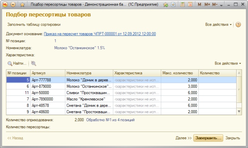The height and width of the screenshot is (148, 248).
Task: Select row with article 'Арт-48578'
Action: (121, 105)
